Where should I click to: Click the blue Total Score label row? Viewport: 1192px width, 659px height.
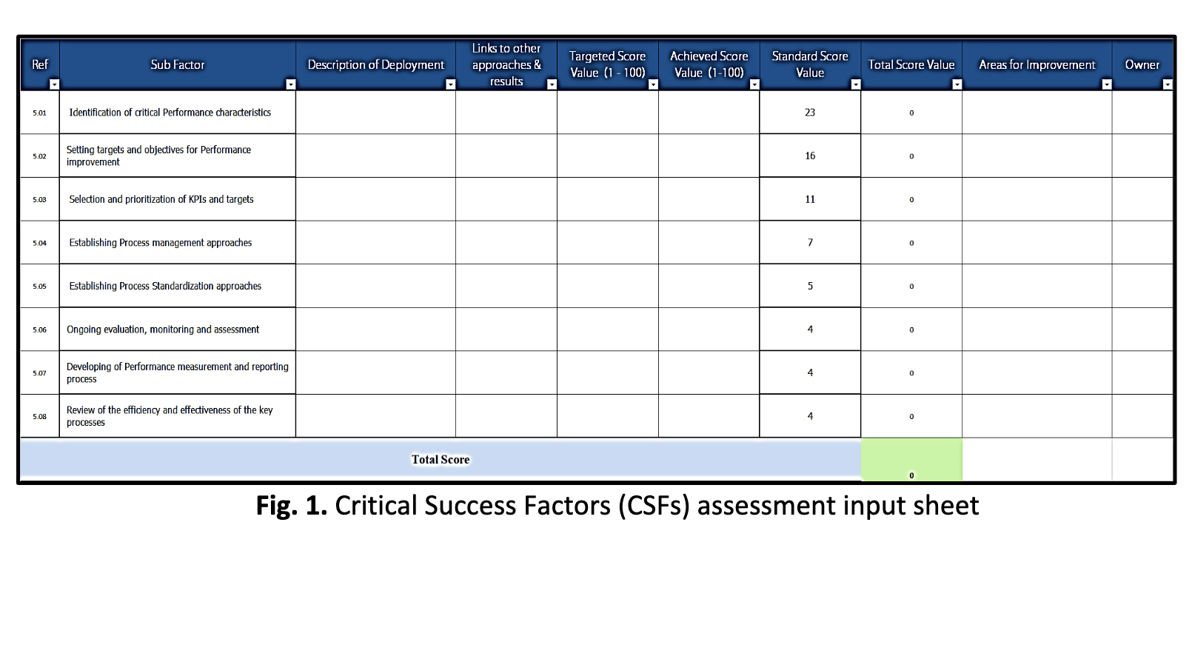click(441, 460)
